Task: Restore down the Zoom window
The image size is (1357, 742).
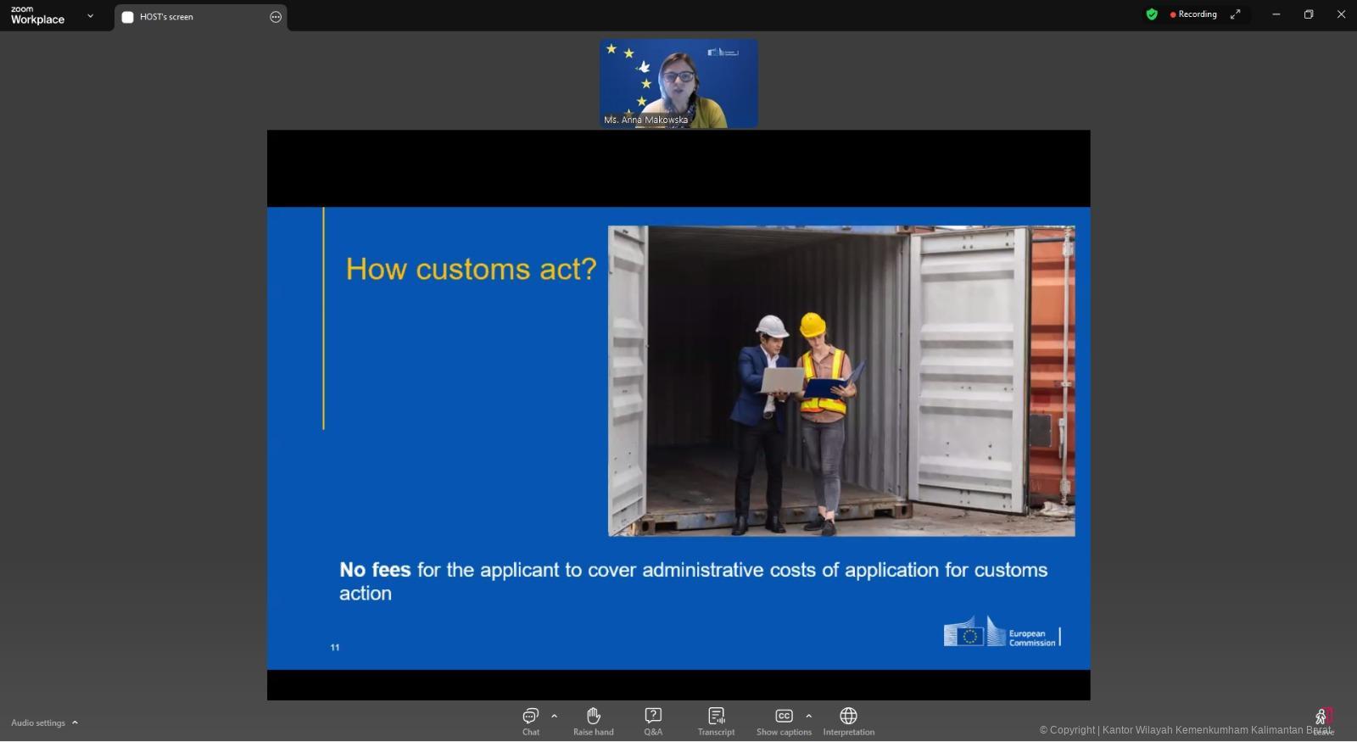Action: click(1309, 14)
